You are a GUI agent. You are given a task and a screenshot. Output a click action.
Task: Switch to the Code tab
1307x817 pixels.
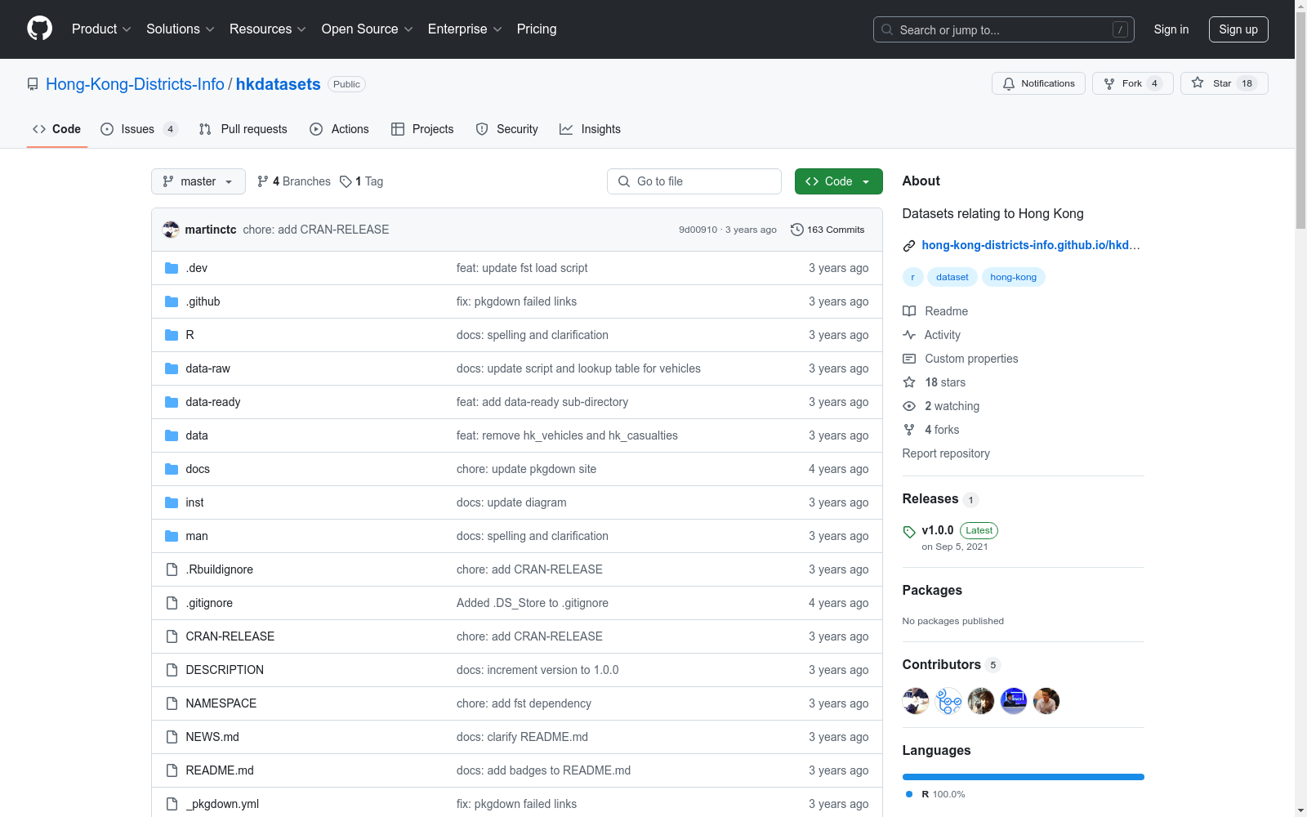[57, 129]
